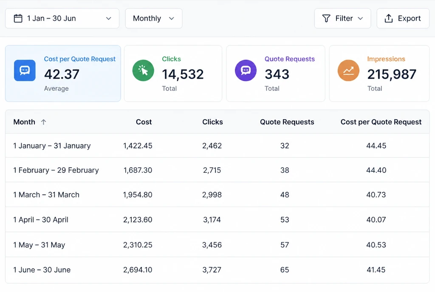435x292 pixels.
Task: Click the 14,532 total clicks value
Action: pos(183,74)
